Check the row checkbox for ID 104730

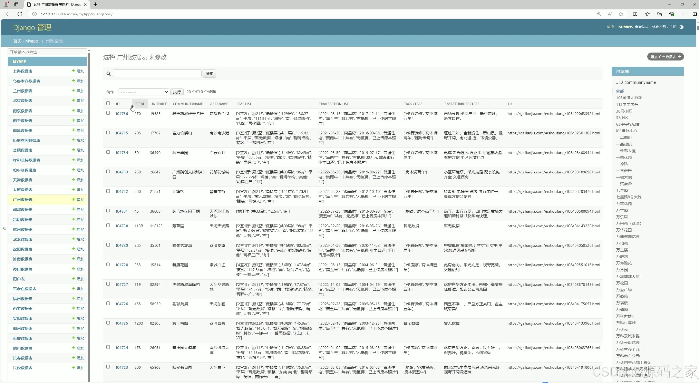108,225
